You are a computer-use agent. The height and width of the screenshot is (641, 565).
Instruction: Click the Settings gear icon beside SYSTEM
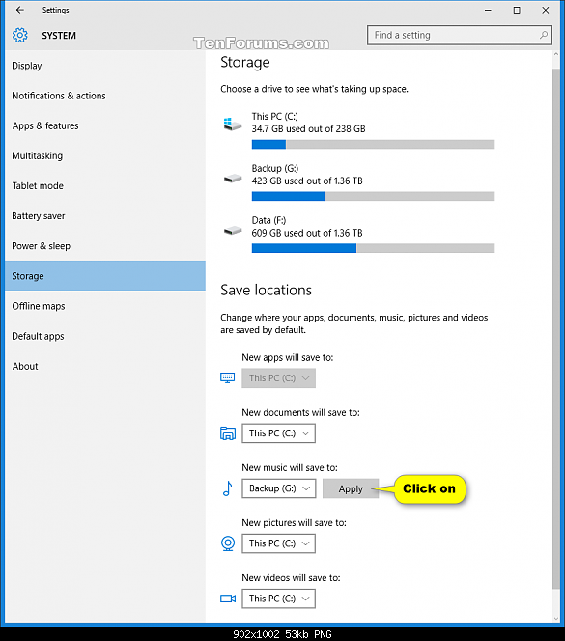coord(19,36)
